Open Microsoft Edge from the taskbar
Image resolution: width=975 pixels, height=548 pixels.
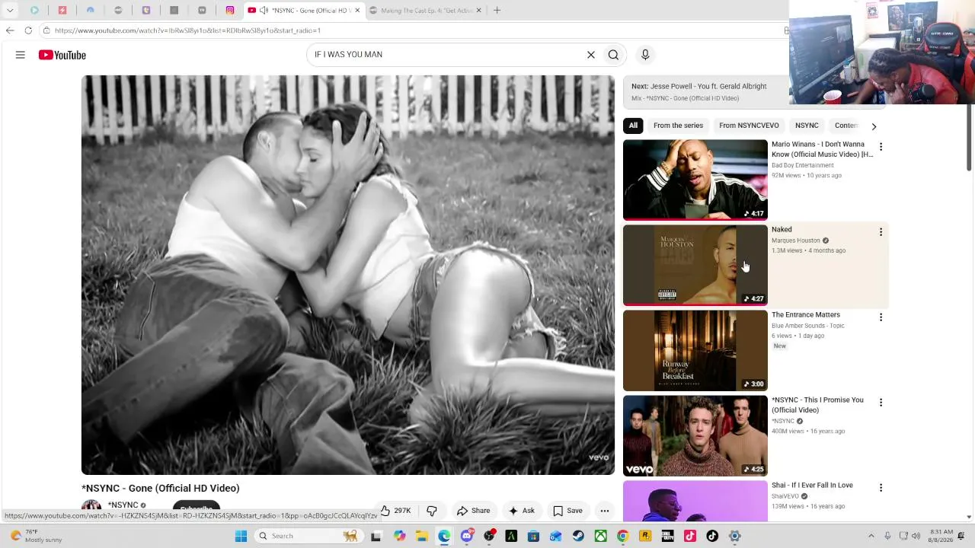tap(444, 536)
